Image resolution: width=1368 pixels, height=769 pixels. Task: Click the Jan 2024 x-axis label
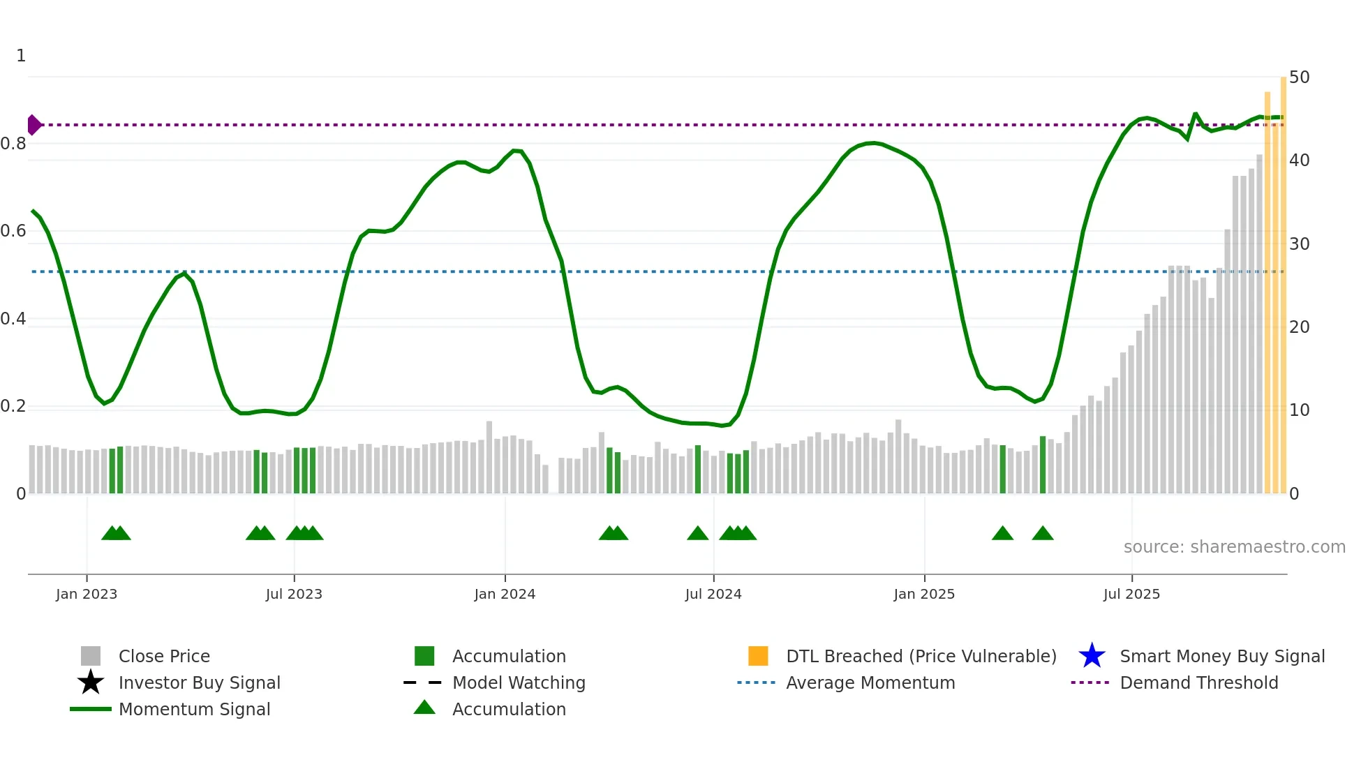505,594
